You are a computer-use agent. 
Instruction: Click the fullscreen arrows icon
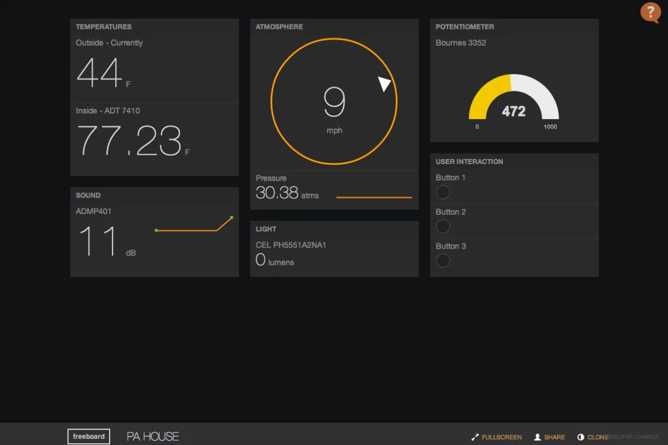(x=475, y=437)
